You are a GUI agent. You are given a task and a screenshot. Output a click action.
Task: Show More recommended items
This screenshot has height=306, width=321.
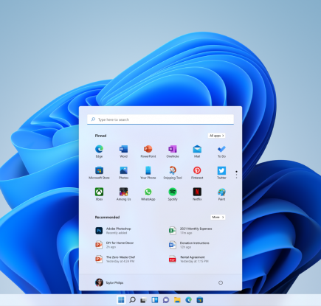tap(218, 218)
